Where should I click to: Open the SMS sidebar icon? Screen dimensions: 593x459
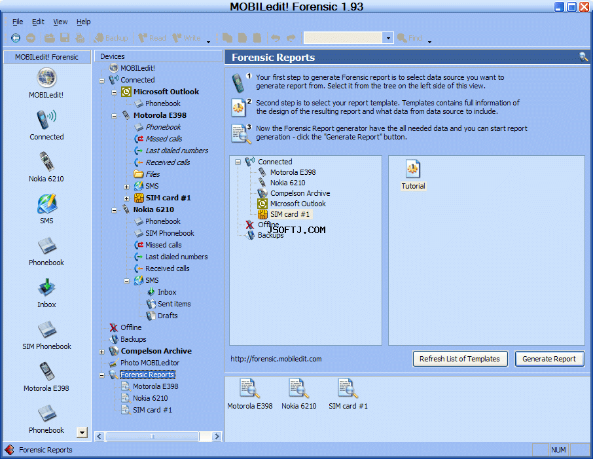46,204
